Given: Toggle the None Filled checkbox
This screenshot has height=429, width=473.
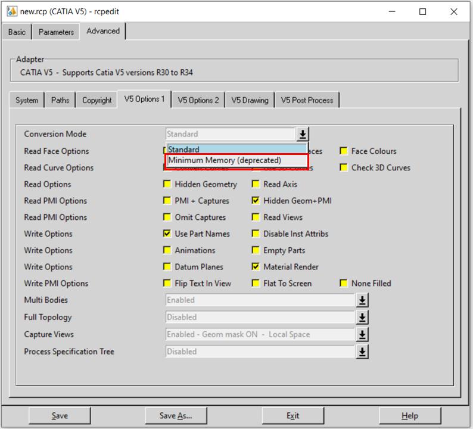Looking at the screenshot, I should [x=343, y=283].
